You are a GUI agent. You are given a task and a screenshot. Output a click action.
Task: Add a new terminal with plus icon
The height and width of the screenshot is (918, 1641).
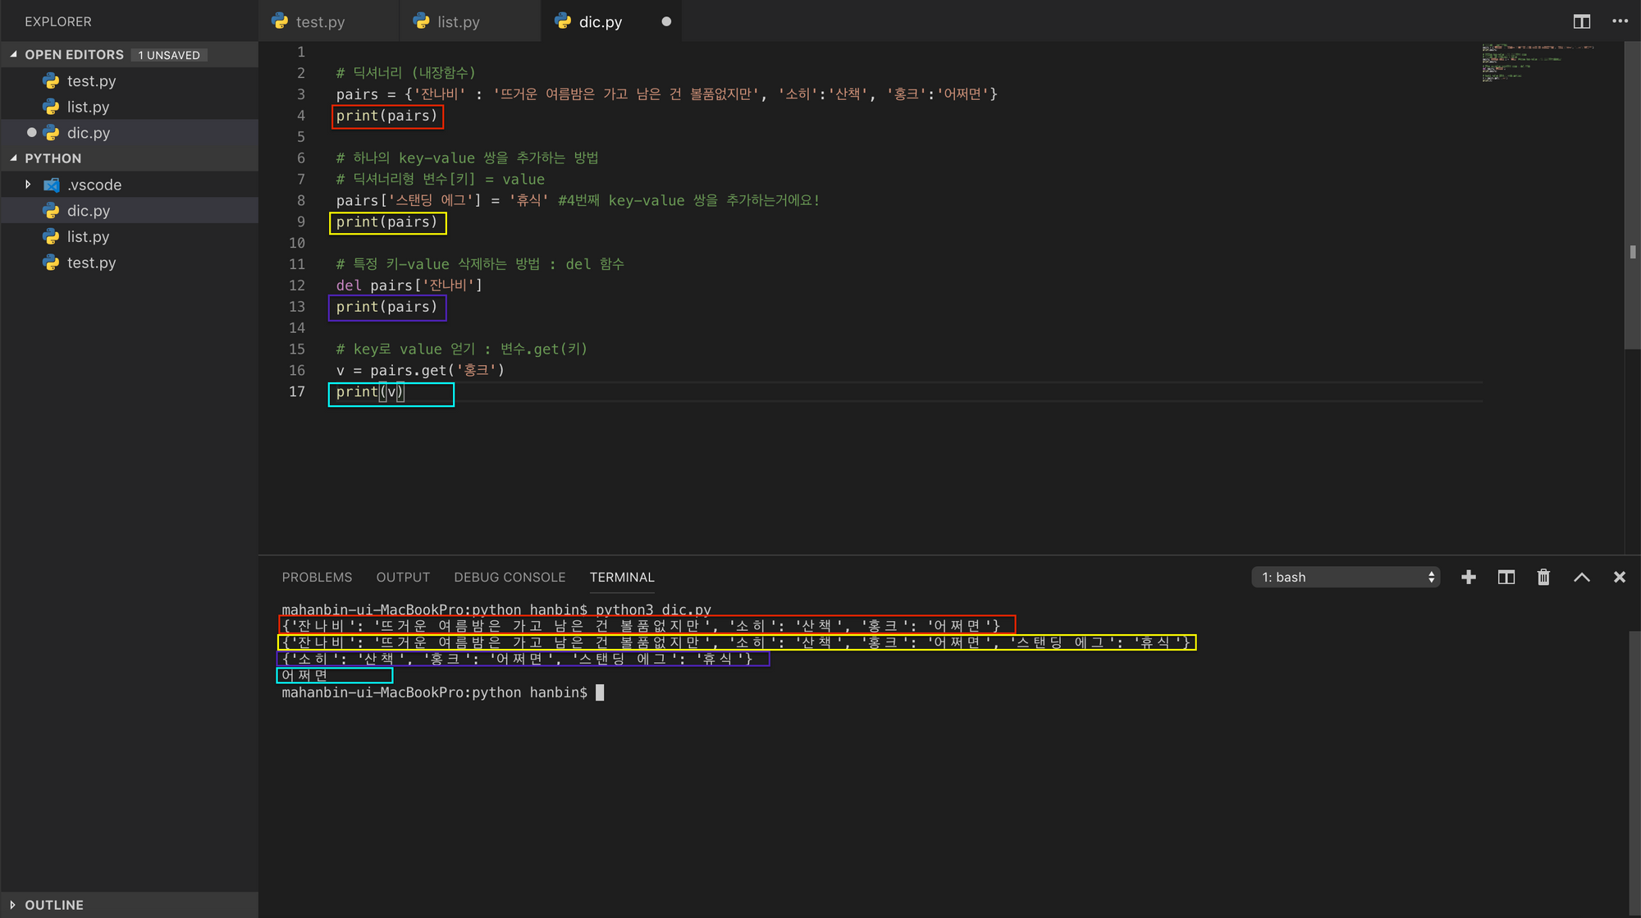[1469, 578]
